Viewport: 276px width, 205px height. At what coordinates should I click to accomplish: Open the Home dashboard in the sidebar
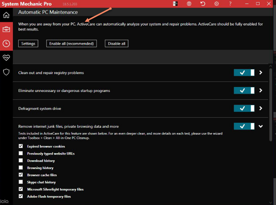(6, 15)
